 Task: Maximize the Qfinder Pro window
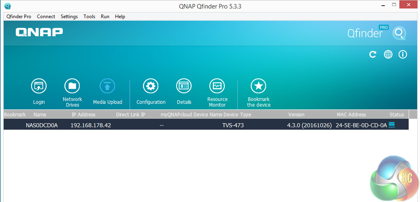pyautogui.click(x=394, y=4)
